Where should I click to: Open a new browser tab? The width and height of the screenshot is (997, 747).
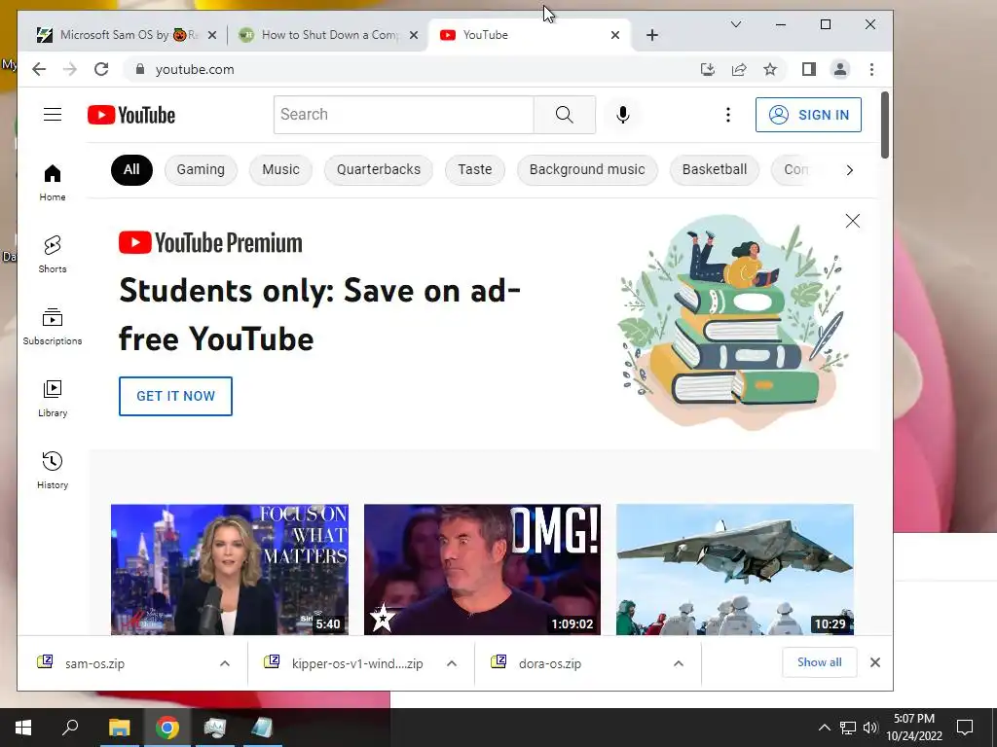click(651, 35)
